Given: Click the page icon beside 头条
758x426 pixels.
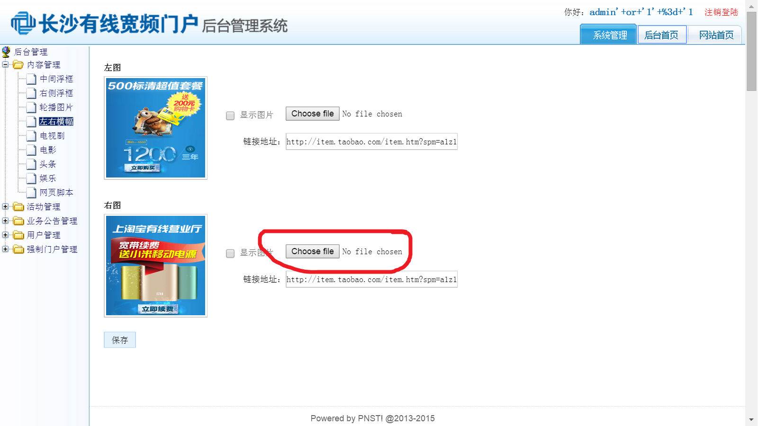Looking at the screenshot, I should point(31,164).
